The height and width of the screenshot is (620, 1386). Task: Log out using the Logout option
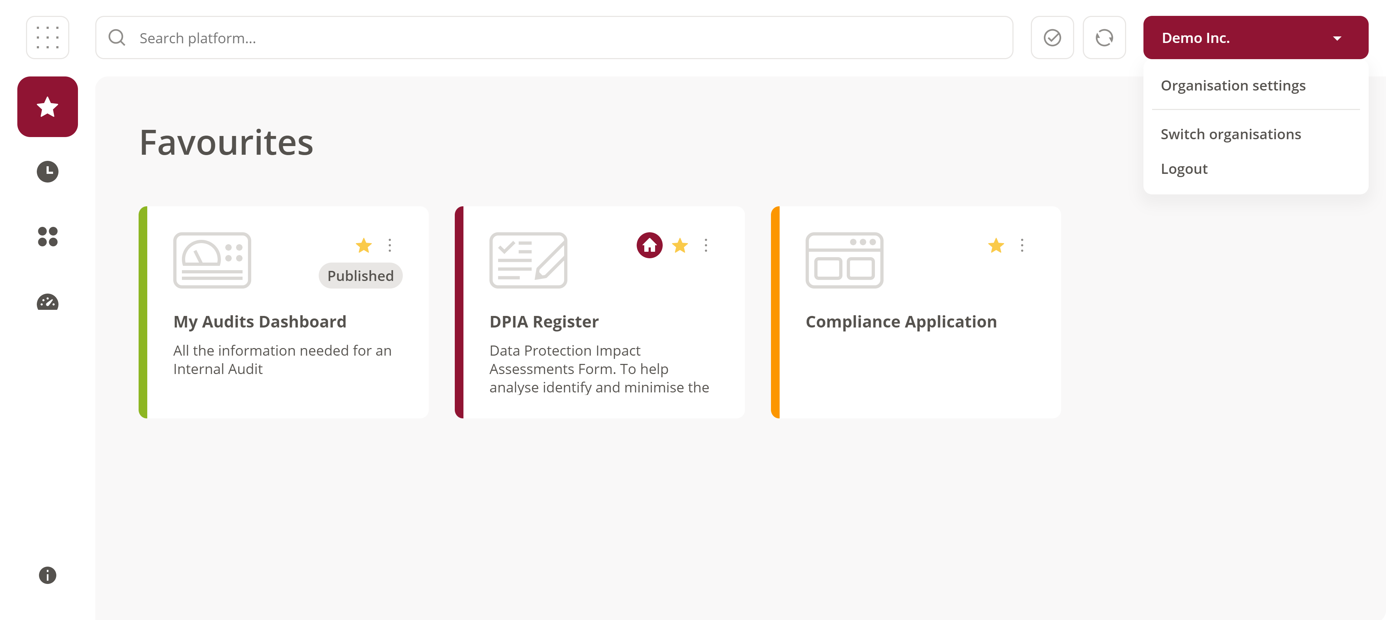tap(1184, 168)
